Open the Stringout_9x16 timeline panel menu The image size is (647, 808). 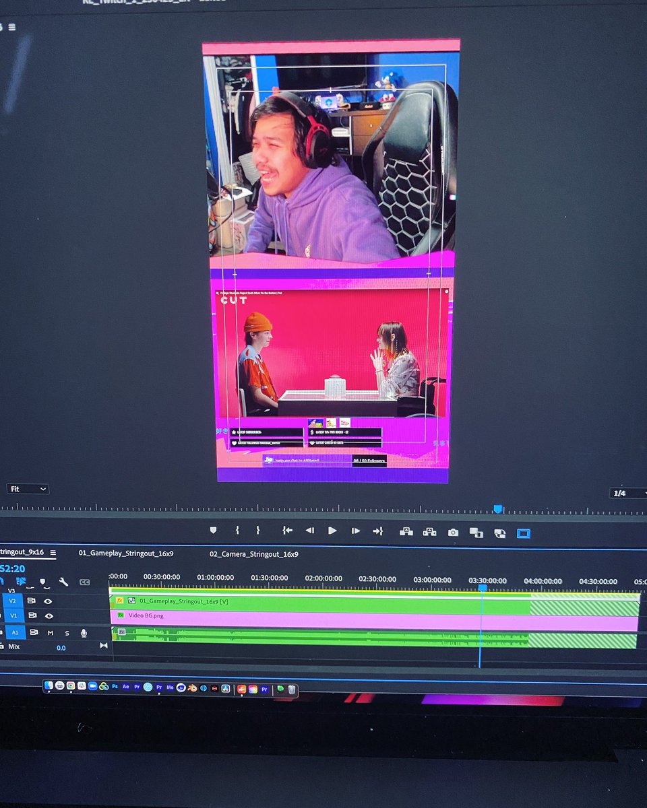[x=53, y=553]
